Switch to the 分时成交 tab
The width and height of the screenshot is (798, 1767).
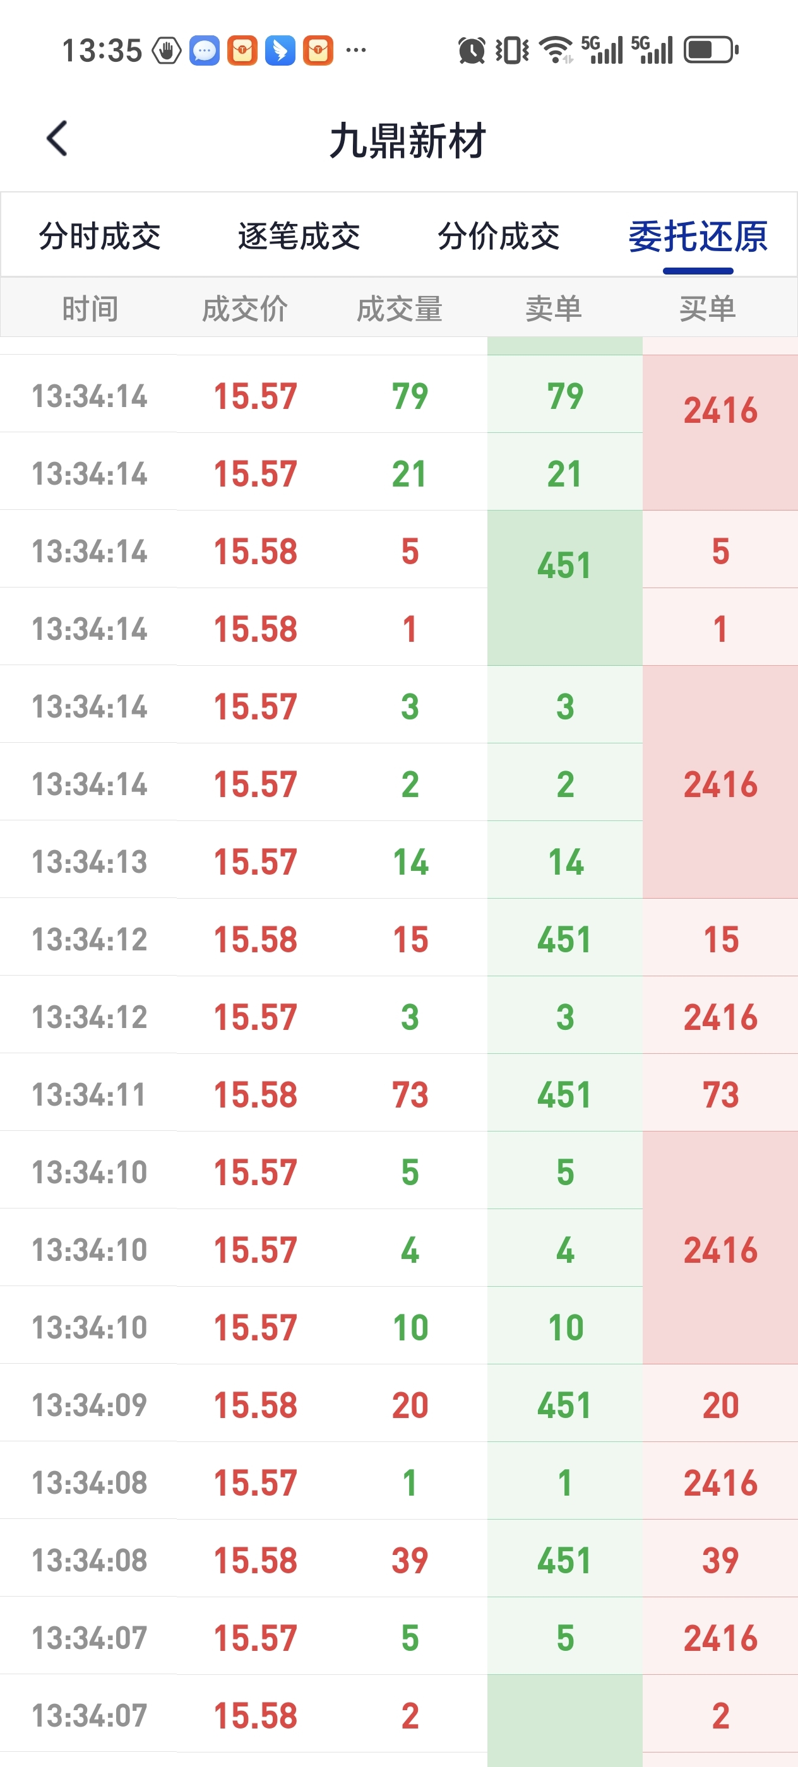point(100,237)
